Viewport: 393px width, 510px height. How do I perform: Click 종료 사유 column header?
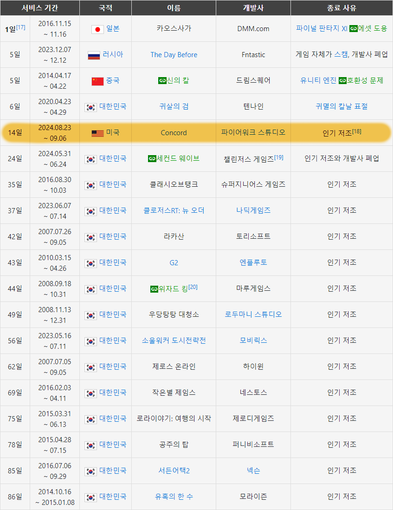tap(341, 8)
